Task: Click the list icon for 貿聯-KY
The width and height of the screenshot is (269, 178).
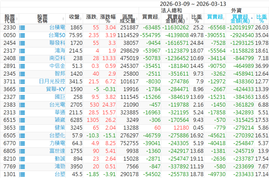Action: (22, 90)
